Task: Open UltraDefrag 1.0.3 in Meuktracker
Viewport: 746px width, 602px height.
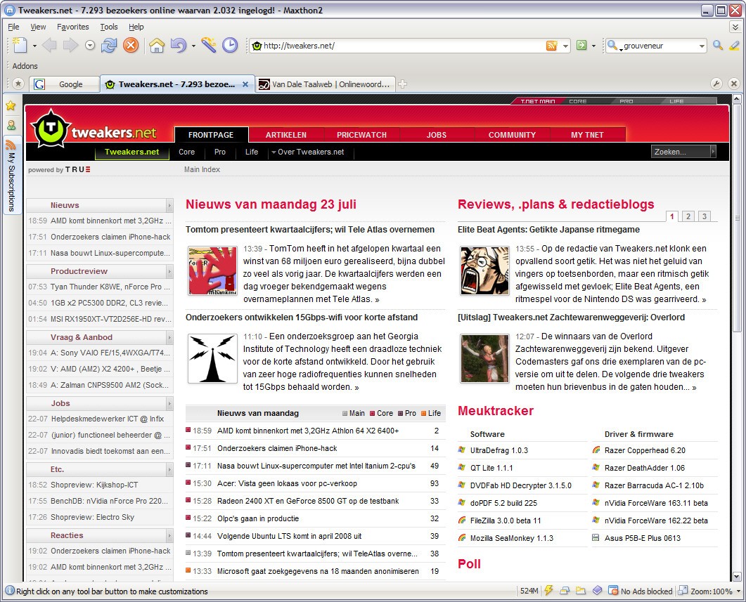Action: (499, 450)
